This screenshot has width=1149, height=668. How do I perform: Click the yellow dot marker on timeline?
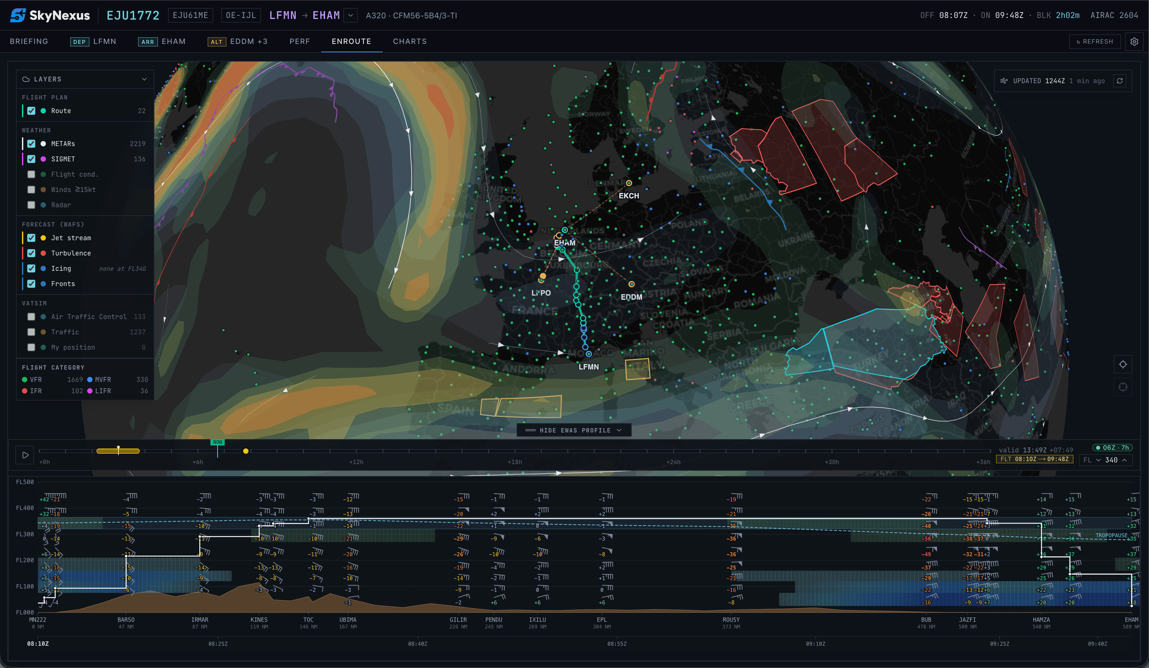click(x=246, y=451)
